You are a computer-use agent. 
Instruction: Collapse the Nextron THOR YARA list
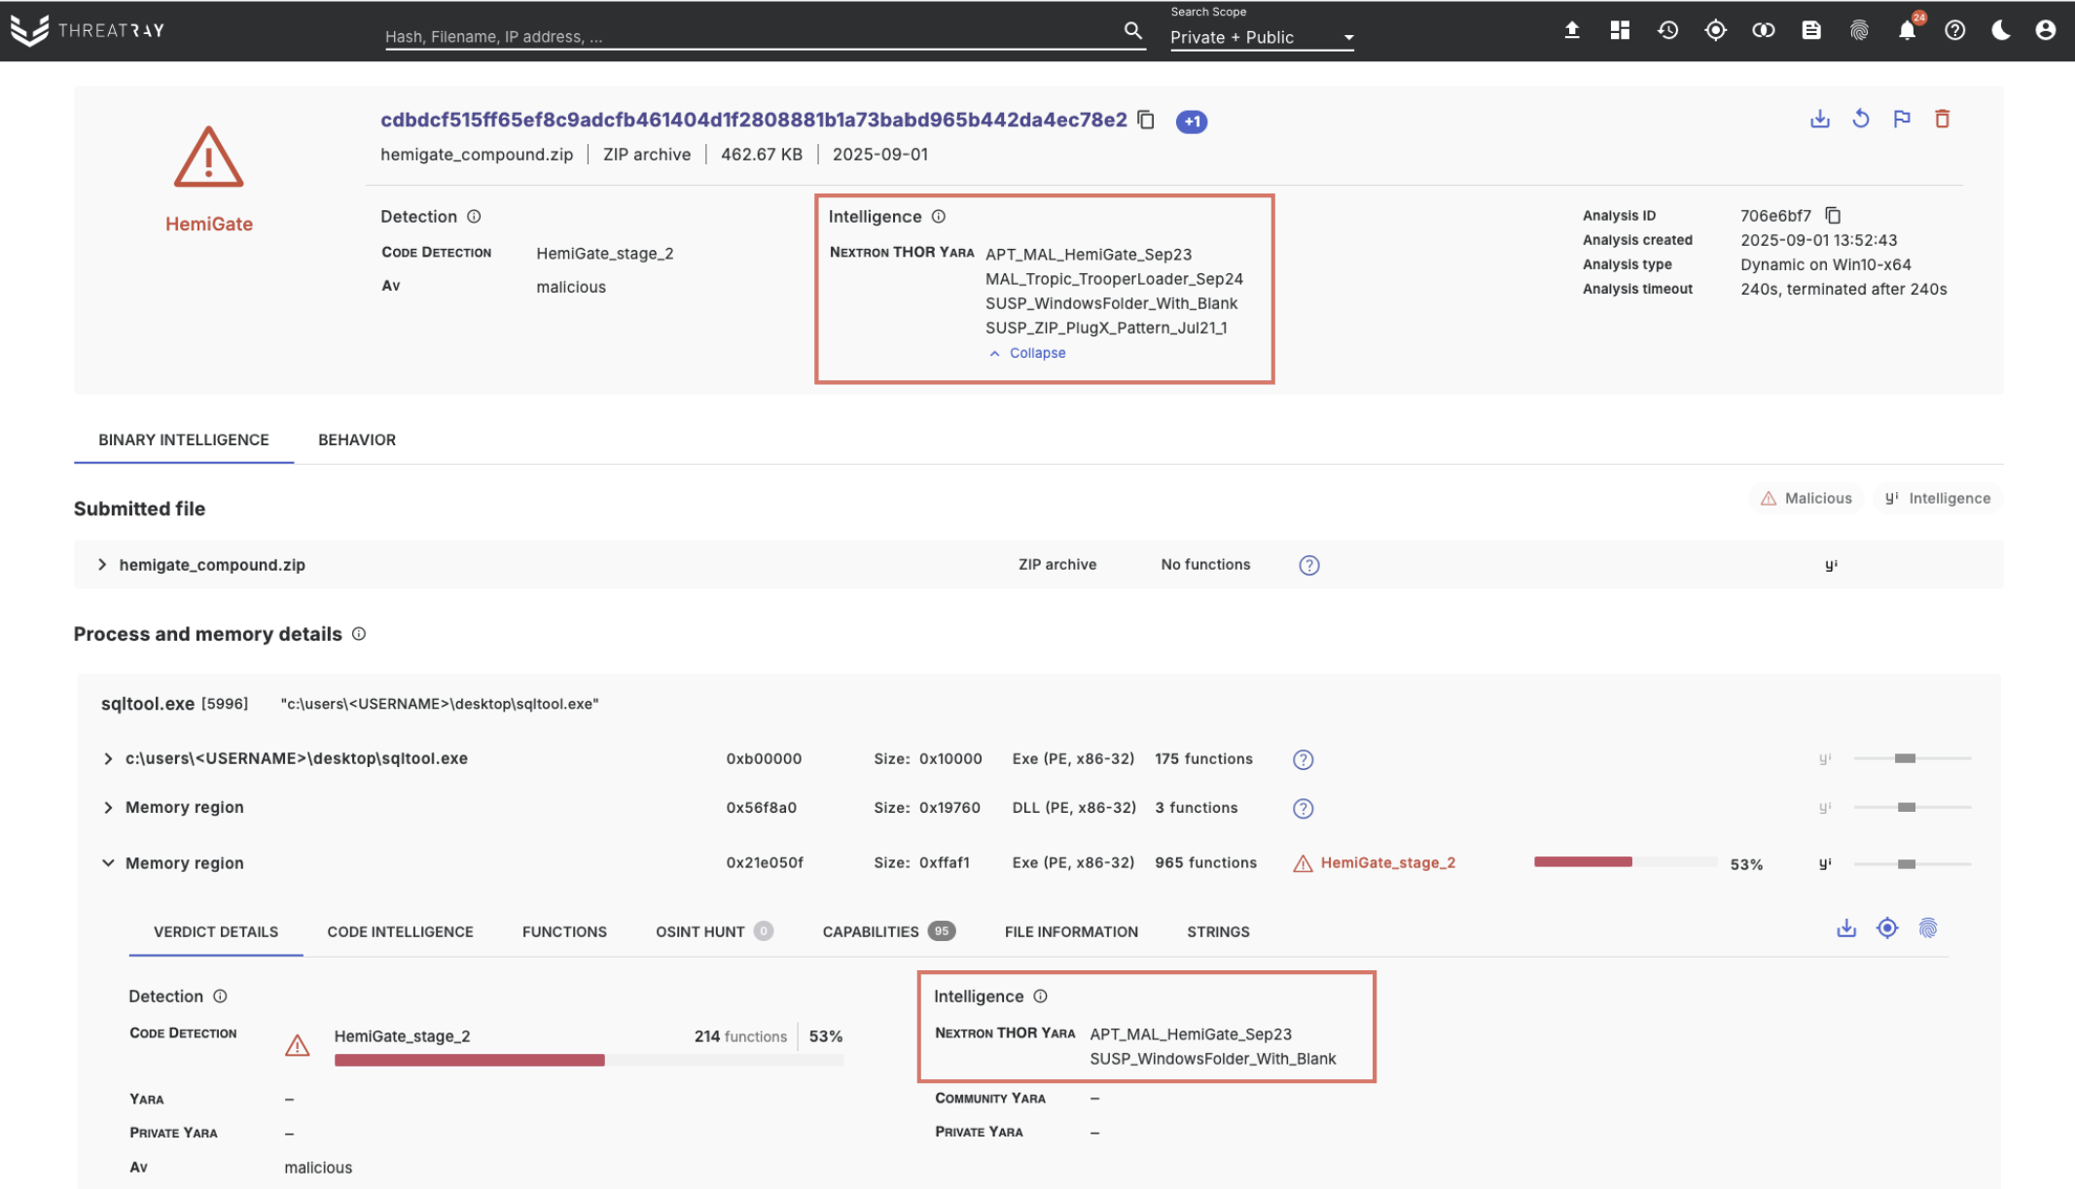(1027, 353)
